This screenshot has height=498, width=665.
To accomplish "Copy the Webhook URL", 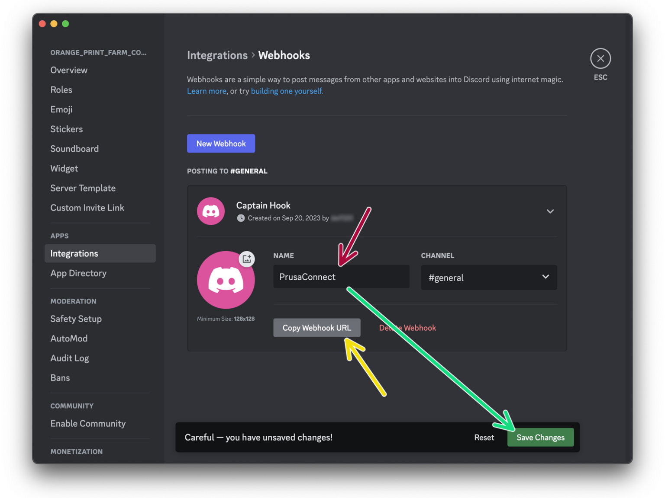I will coord(316,328).
